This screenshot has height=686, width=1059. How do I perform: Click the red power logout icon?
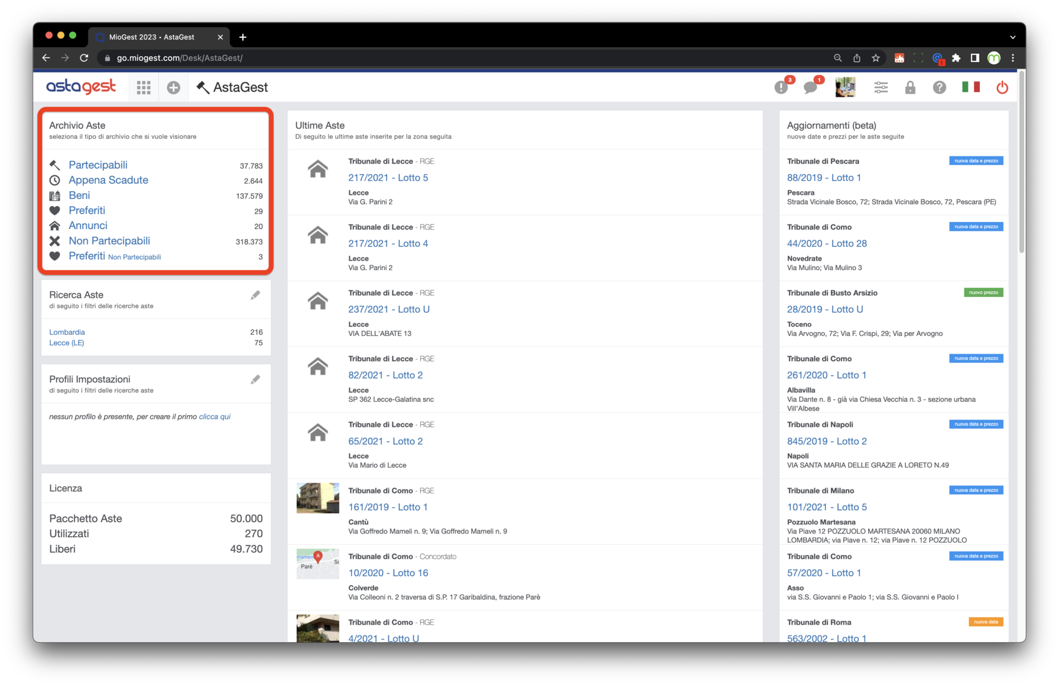tap(1002, 87)
